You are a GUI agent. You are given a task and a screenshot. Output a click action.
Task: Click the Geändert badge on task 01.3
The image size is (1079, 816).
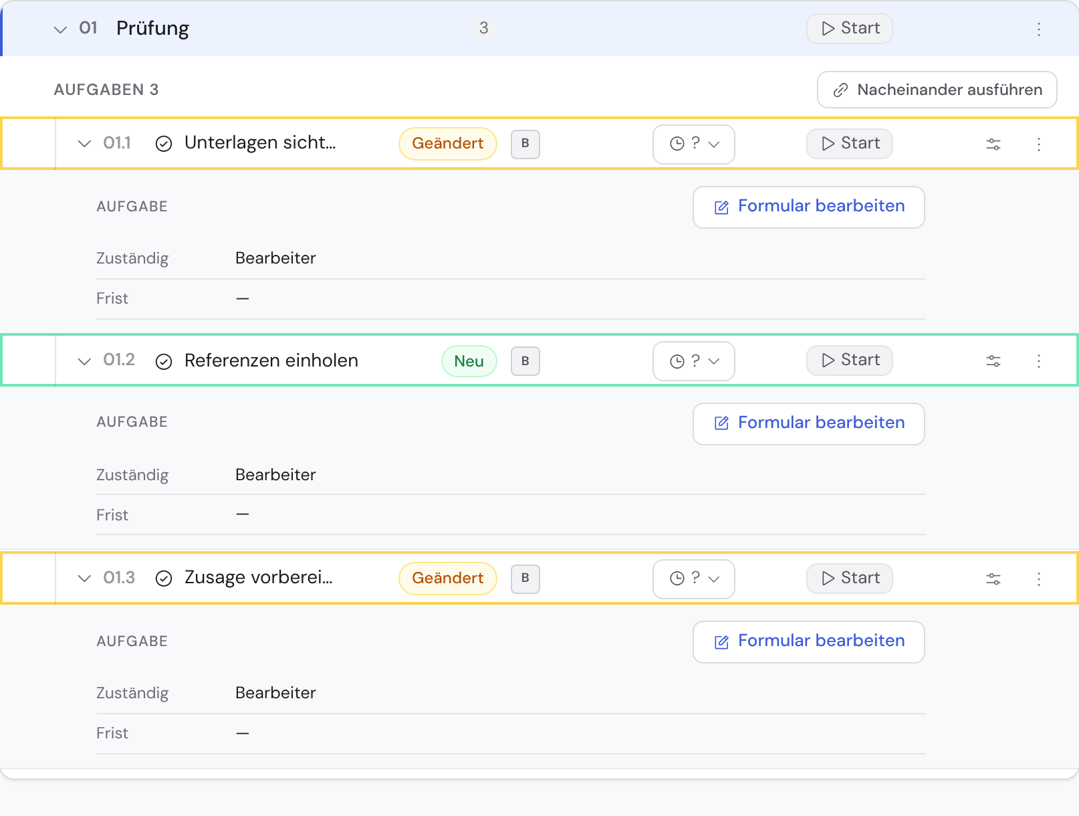(448, 579)
